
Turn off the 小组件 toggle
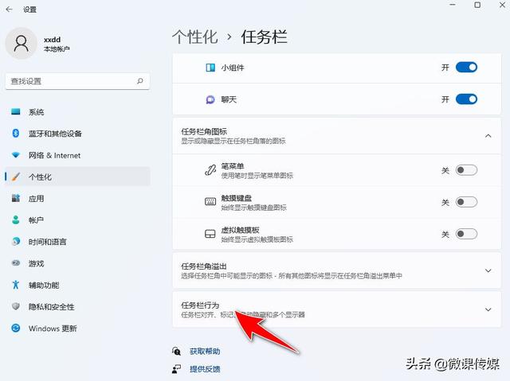tap(466, 68)
